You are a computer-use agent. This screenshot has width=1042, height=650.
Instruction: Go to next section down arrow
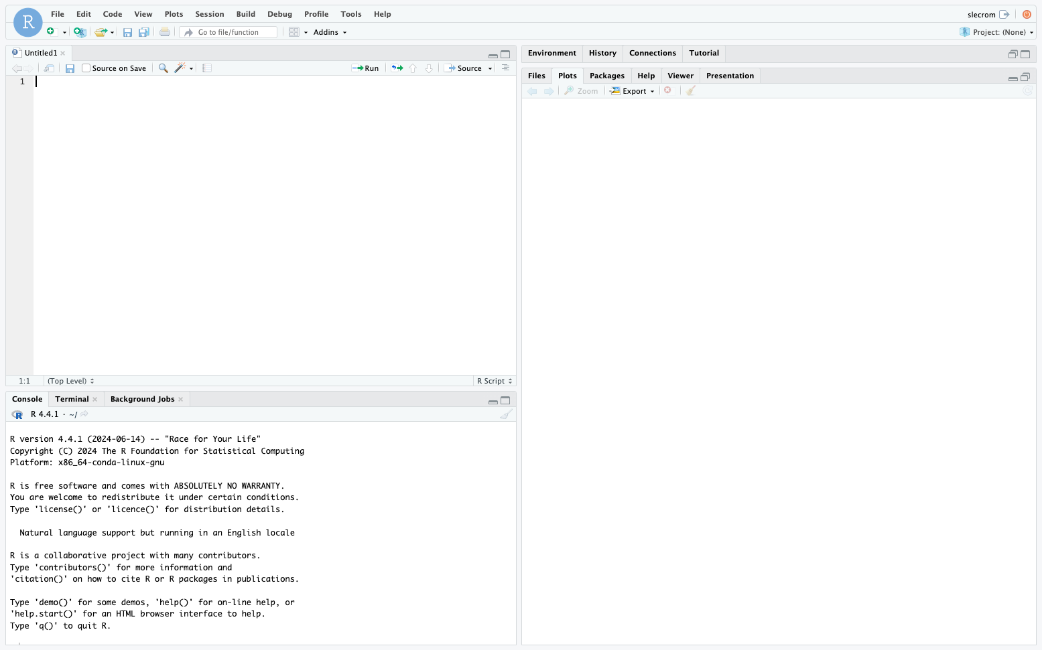(x=429, y=68)
